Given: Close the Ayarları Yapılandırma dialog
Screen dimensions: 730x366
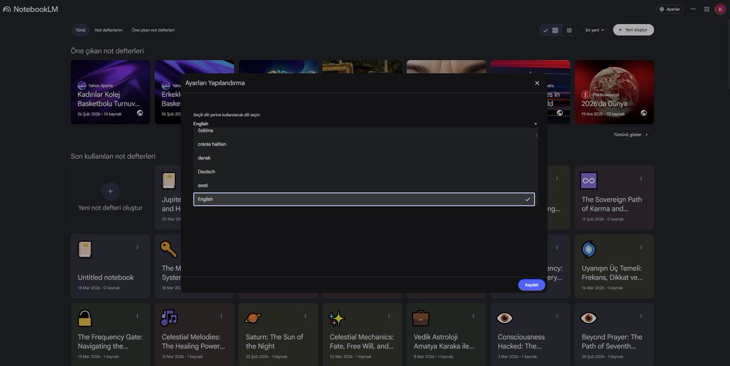Looking at the screenshot, I should click(x=537, y=83).
